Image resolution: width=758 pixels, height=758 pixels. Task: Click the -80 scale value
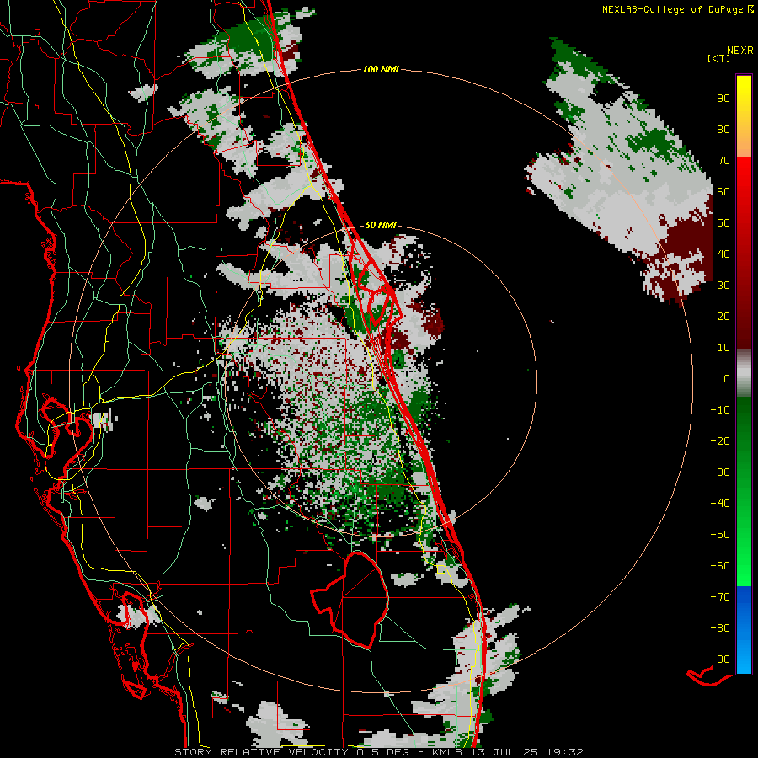720,628
